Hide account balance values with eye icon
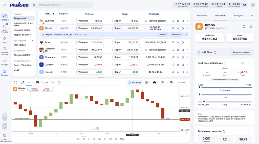The image size is (259, 144). click(245, 5)
